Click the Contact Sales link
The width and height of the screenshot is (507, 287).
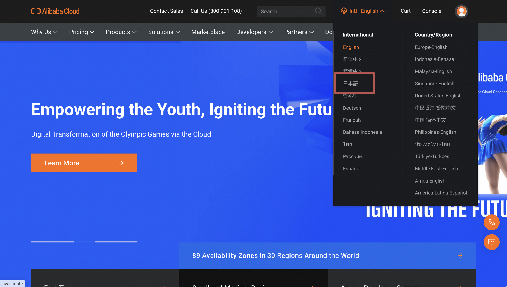166,11
